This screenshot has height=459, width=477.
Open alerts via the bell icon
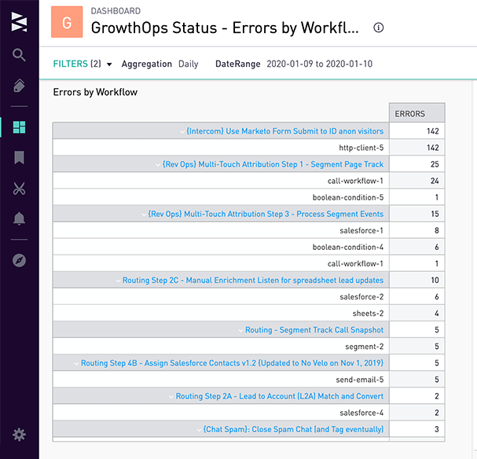[x=19, y=218]
